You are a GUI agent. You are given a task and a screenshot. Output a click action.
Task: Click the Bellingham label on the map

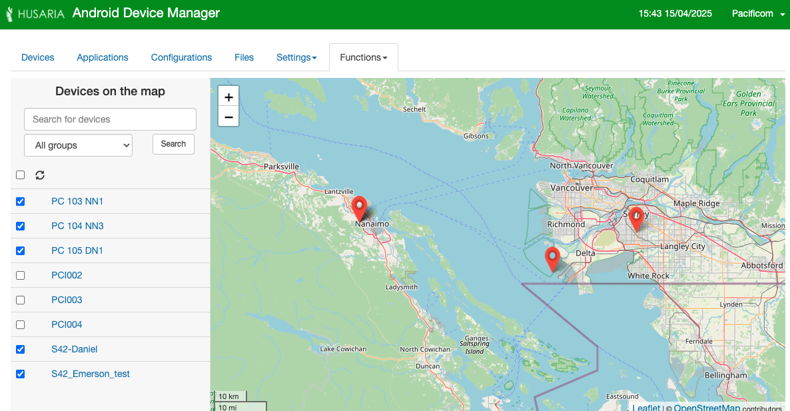(725, 375)
